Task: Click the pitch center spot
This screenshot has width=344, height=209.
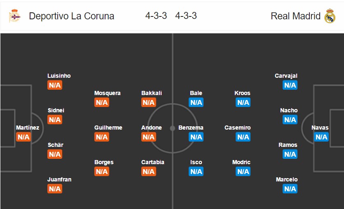Action: coord(173,128)
